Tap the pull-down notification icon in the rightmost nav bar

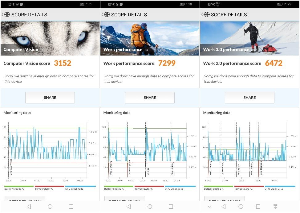(275, 207)
